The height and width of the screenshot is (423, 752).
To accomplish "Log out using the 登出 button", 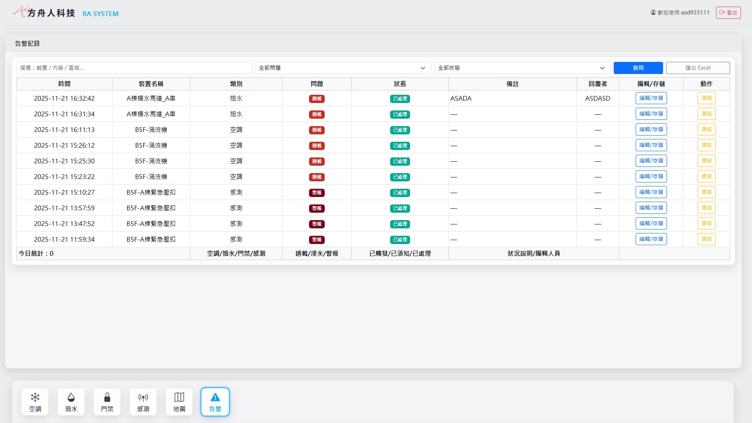I will pos(728,13).
